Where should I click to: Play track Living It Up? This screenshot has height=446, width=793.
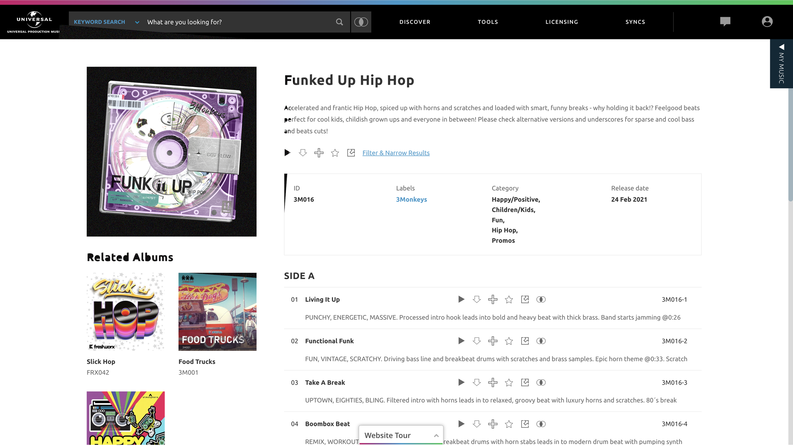(x=461, y=299)
